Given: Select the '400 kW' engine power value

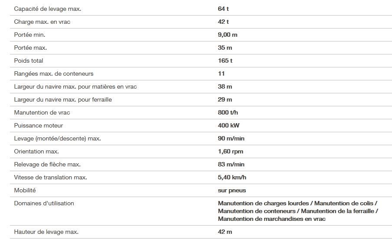Looking at the screenshot, I should 229,125.
